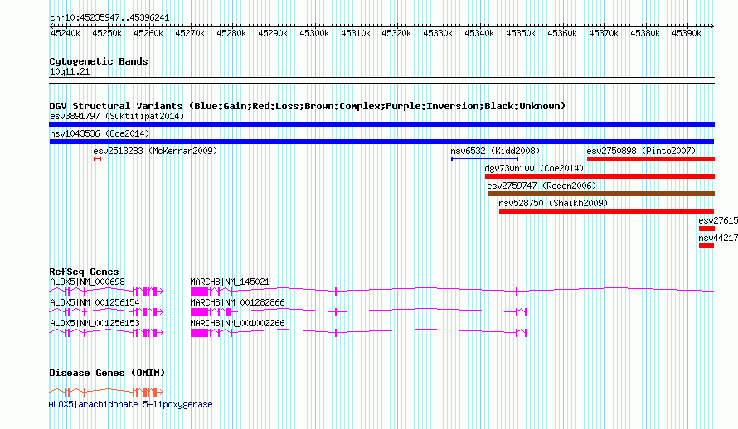This screenshot has height=429, width=738.
Task: Click the 45330k ruler tick label
Action: pos(438,33)
